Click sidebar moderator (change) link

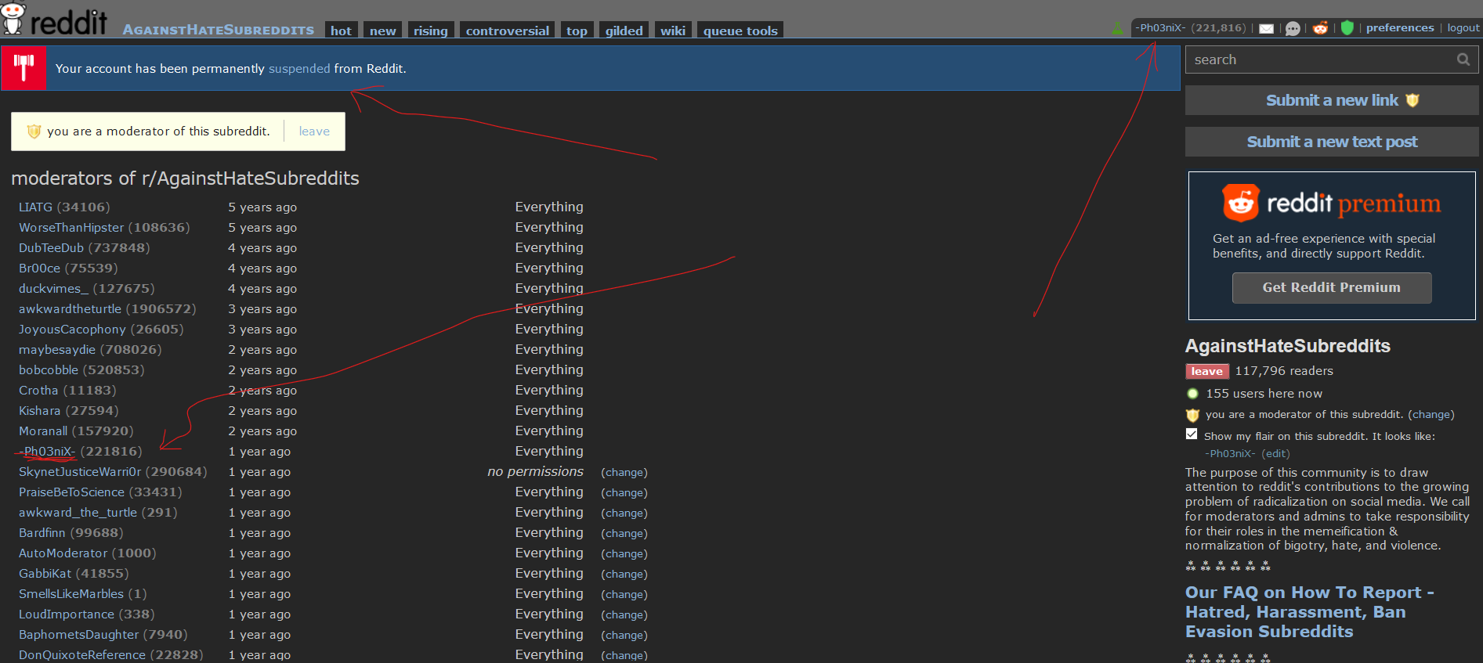pos(1431,415)
